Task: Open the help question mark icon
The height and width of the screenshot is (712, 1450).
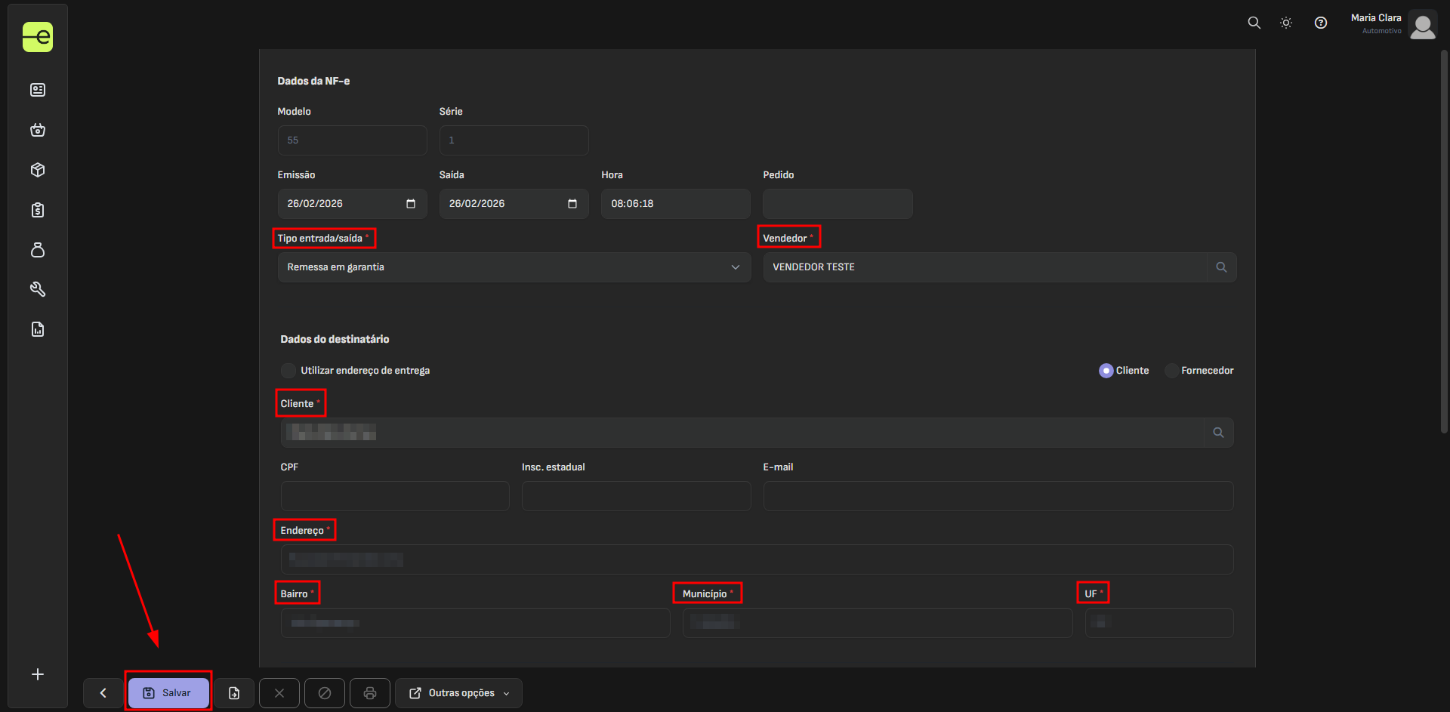Action: pos(1321,23)
